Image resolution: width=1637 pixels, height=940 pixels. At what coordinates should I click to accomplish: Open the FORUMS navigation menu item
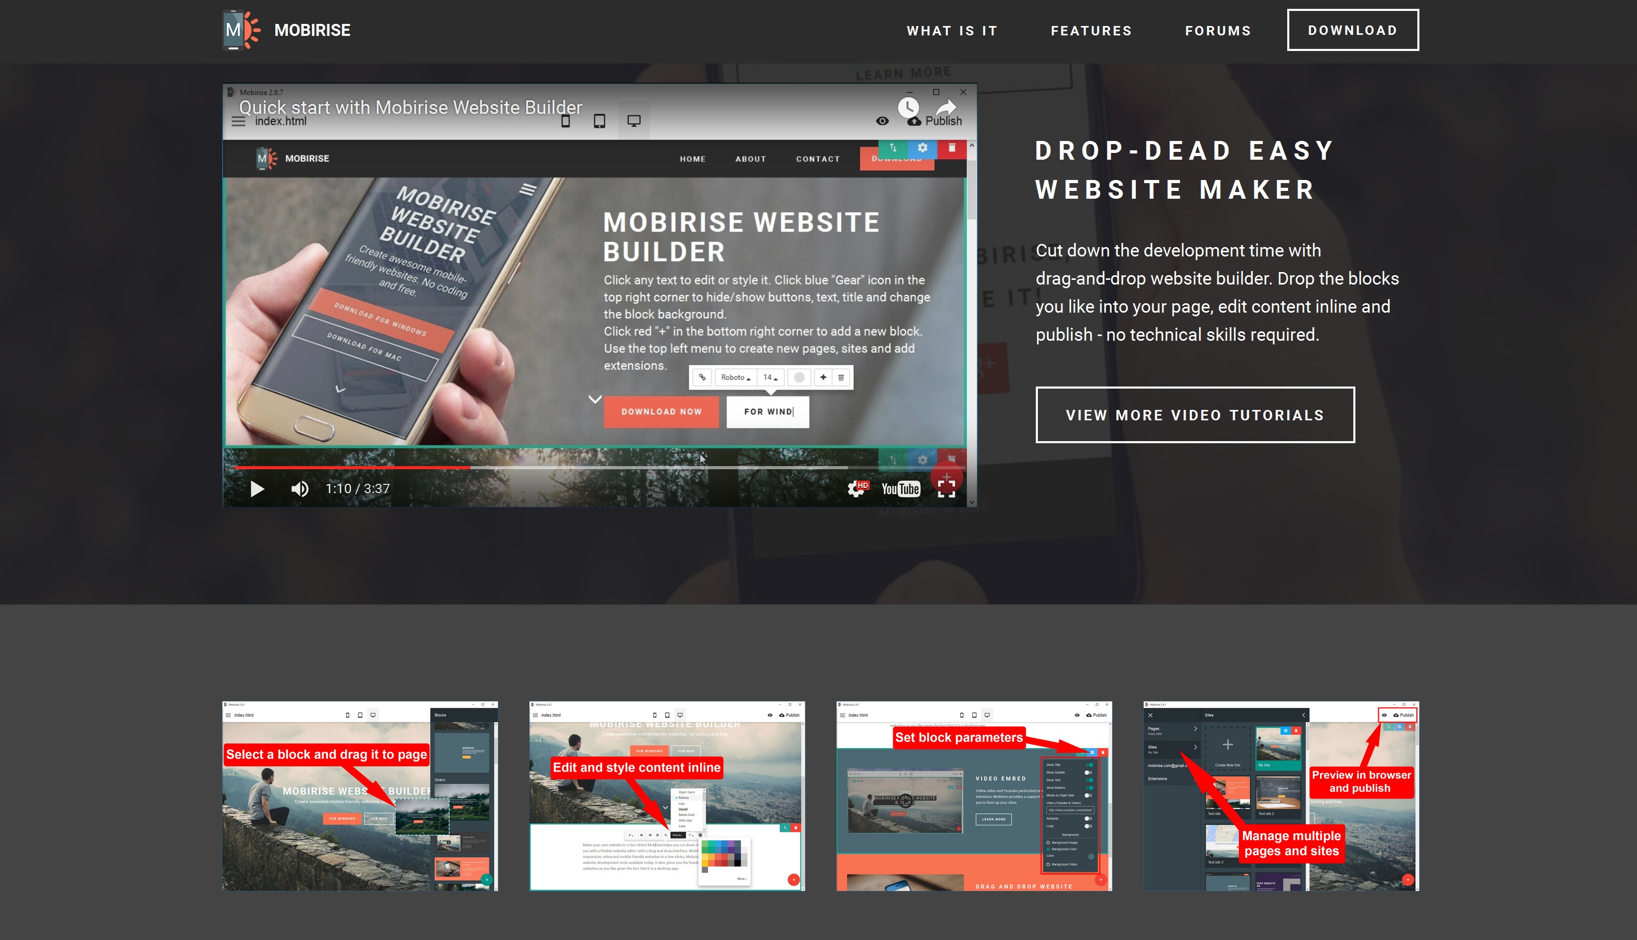[x=1217, y=30]
